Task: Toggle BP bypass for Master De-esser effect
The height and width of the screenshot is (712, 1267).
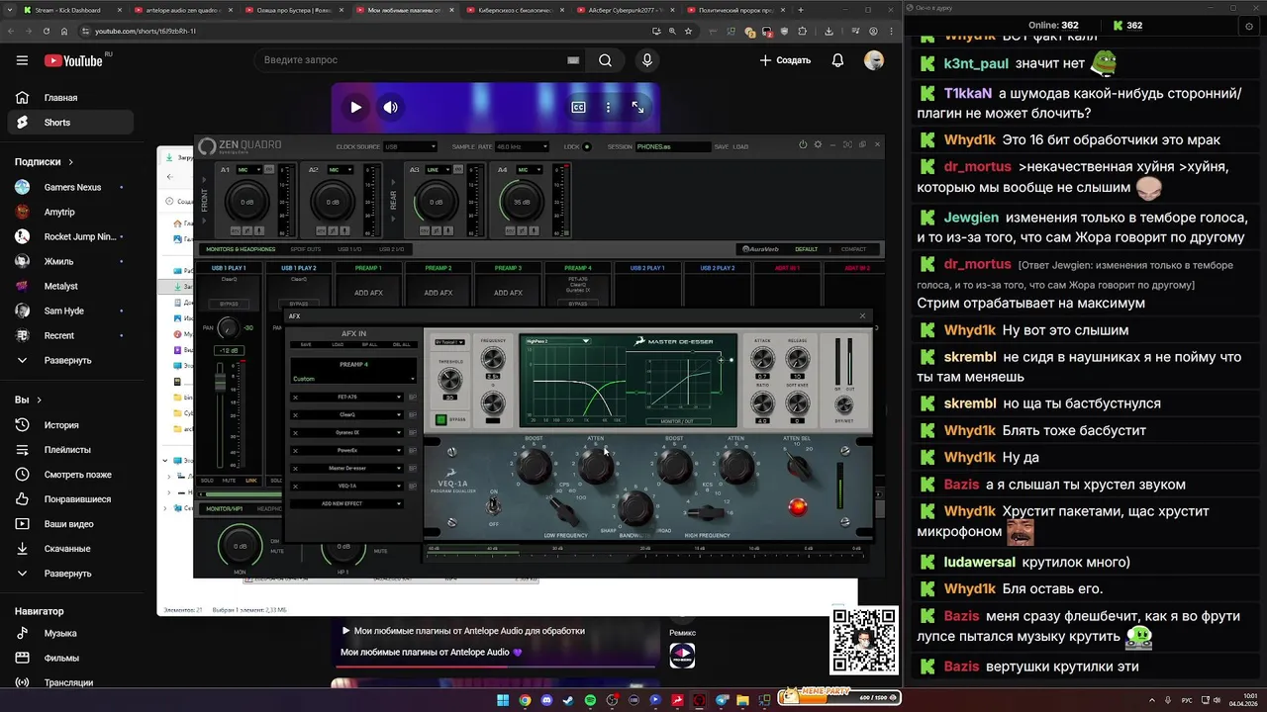Action: [x=412, y=469]
